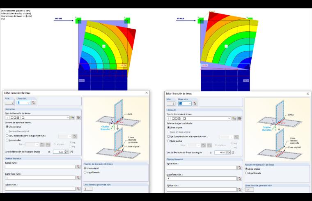Open Nudo auxiliar Núm. combo, left dialog
The image size is (312, 201).
coord(32,144)
